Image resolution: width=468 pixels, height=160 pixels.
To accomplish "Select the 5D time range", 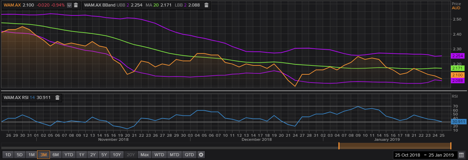I will (20, 155).
